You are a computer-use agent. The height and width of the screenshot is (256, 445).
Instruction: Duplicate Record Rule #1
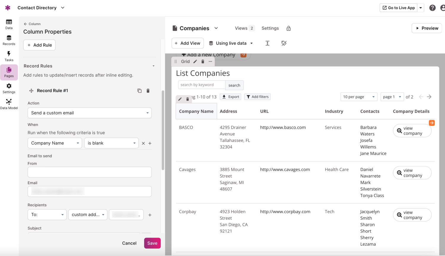(139, 91)
